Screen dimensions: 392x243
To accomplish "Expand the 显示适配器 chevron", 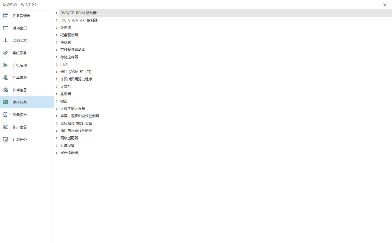I will pyautogui.click(x=57, y=153).
